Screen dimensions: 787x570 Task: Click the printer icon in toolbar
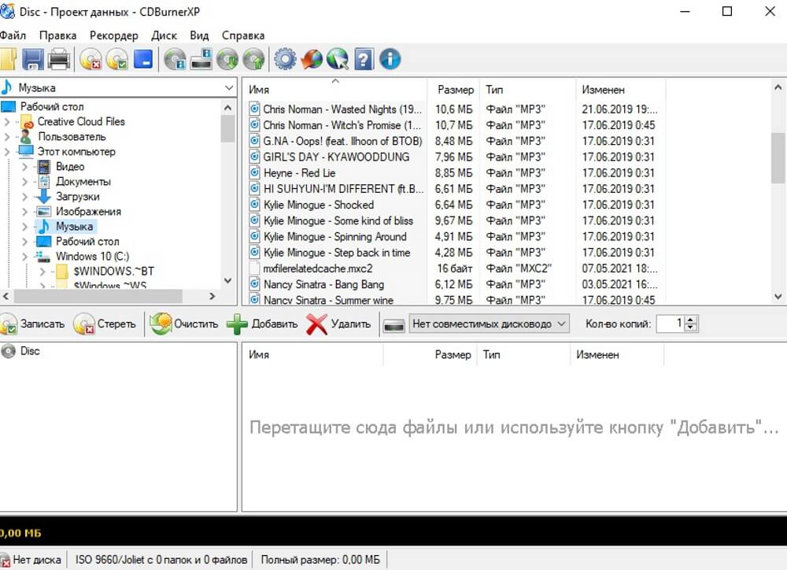click(59, 59)
